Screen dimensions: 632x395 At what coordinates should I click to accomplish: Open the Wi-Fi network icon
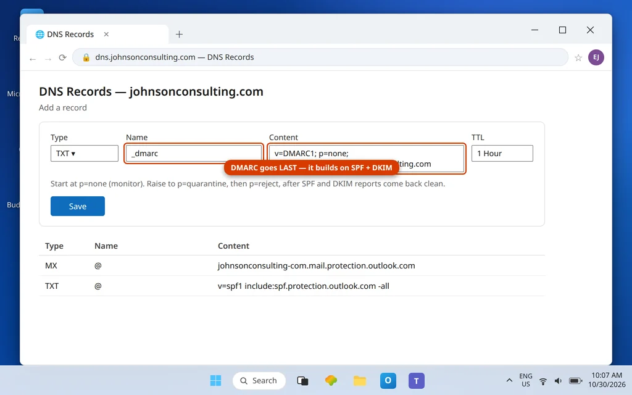click(543, 381)
